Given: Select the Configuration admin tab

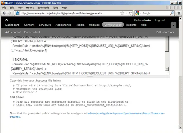Looking at the screenshot, I should [x=113, y=25].
